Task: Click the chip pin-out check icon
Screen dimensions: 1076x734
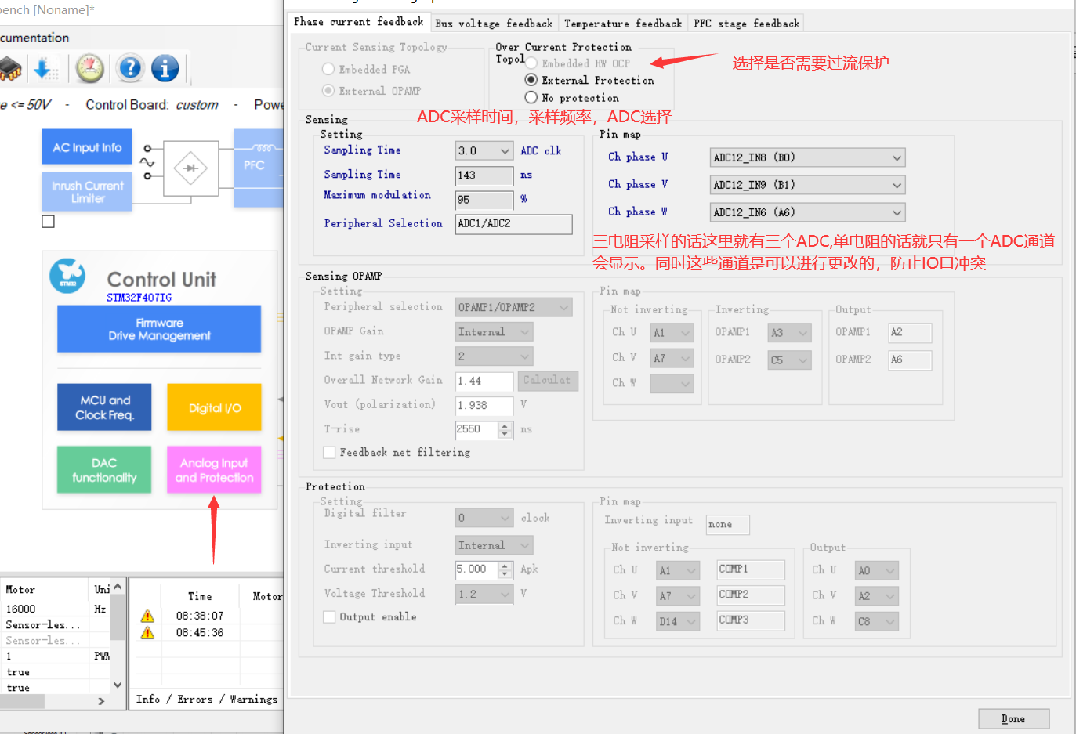Action: (x=9, y=69)
